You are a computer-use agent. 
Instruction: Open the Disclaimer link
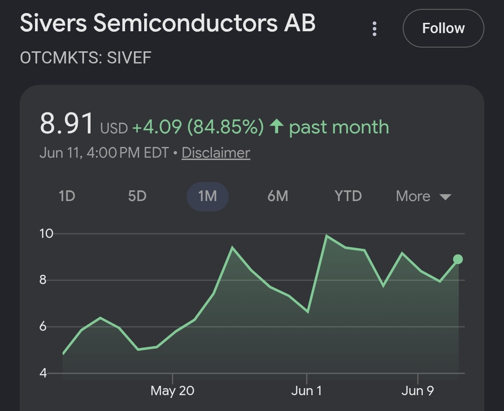point(216,153)
